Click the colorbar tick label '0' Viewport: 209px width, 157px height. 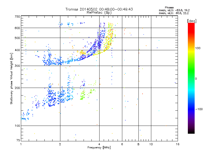coord(196,78)
